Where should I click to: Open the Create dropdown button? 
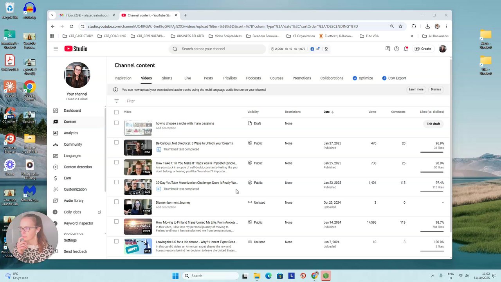423,49
